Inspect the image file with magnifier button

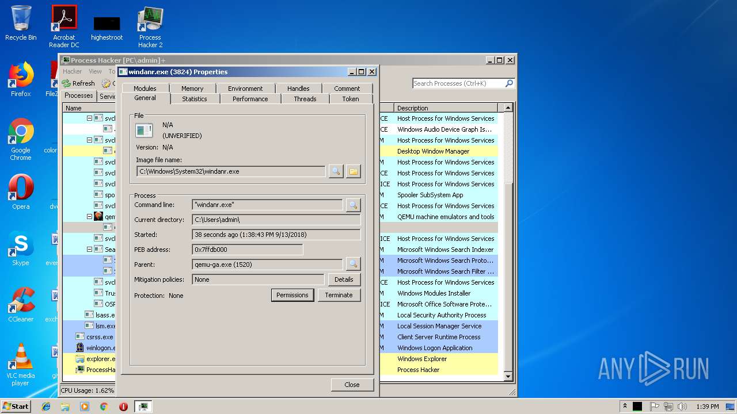[336, 171]
